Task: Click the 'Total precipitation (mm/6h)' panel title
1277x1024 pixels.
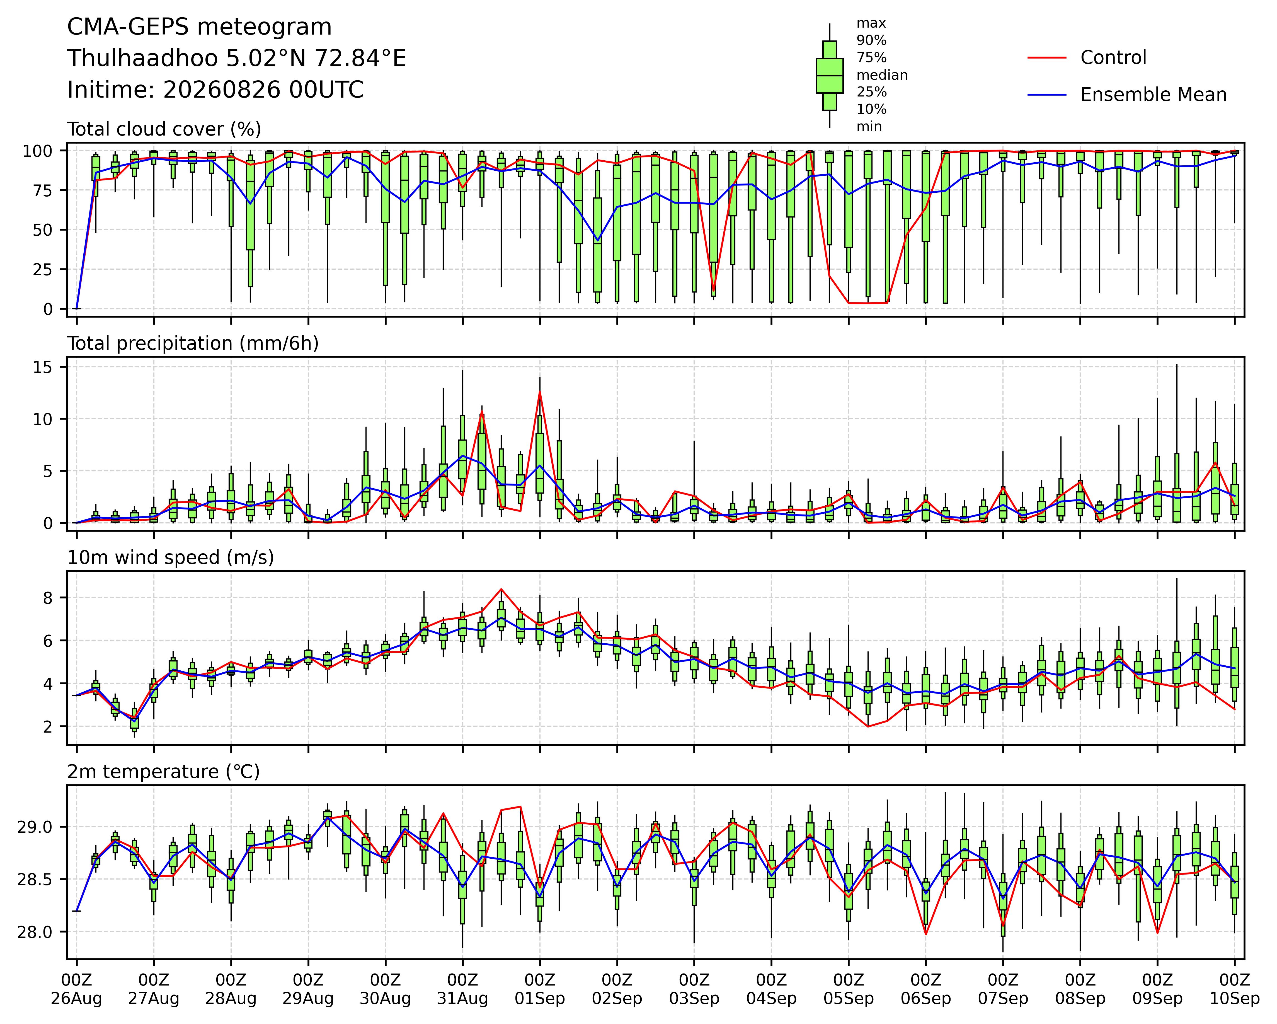Action: [x=193, y=344]
